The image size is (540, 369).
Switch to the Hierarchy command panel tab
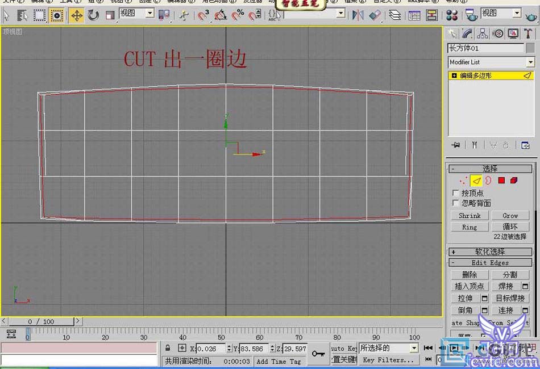point(483,33)
